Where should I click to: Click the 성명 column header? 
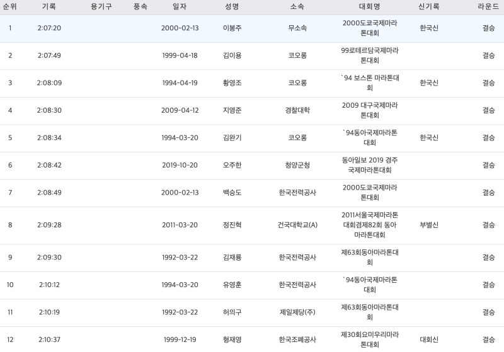(232, 6)
